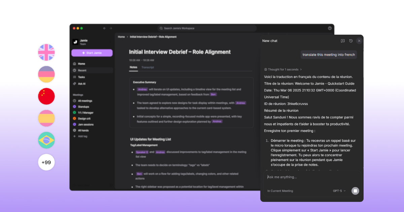Open Home in the sidebar
The height and width of the screenshot is (212, 404).
(x=92, y=64)
